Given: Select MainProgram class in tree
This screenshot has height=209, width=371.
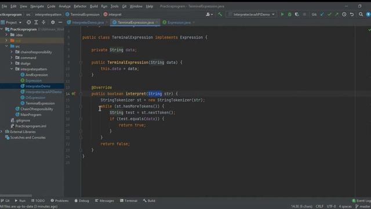Looking at the screenshot, I should tap(31, 114).
